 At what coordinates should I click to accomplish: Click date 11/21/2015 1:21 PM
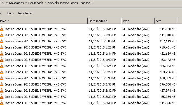[x=102, y=47]
